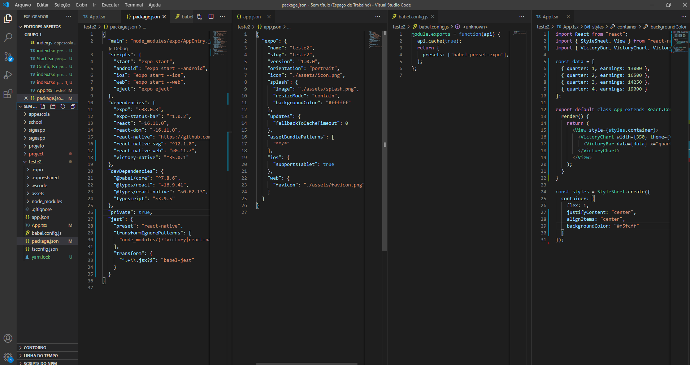Viewport: 690px width, 365px height.
Task: Expand the node_modules folder
Action: pyautogui.click(x=47, y=201)
